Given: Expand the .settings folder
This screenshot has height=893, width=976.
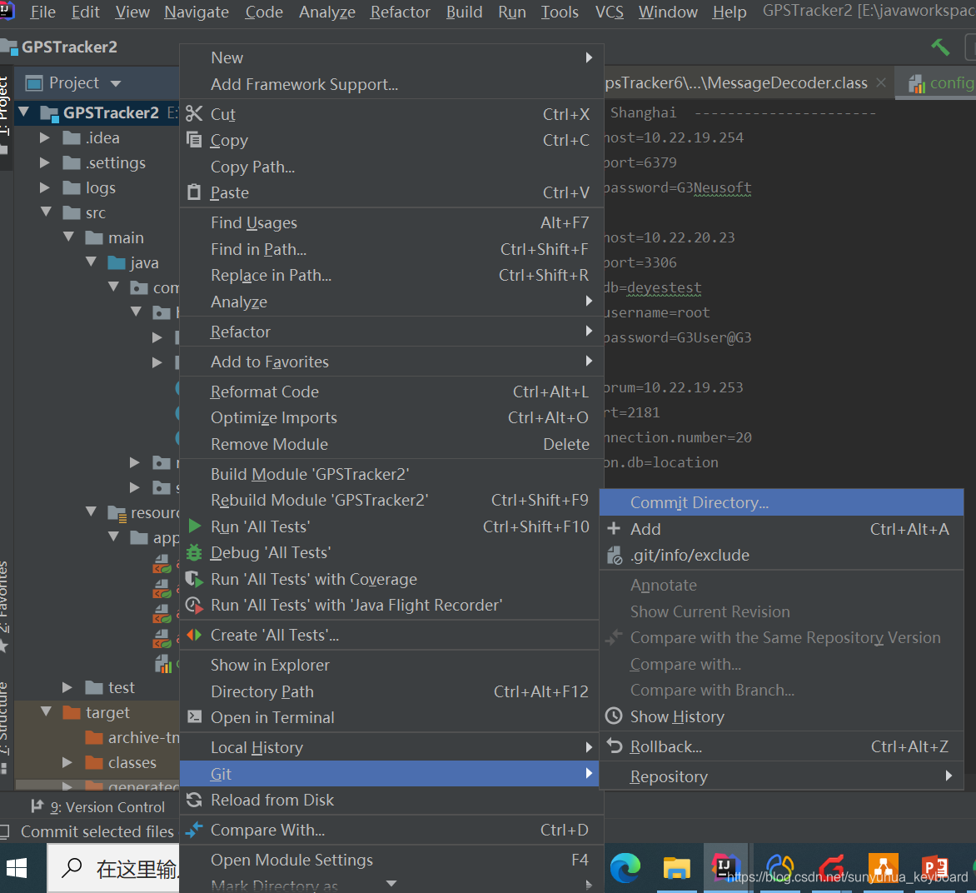Looking at the screenshot, I should (44, 162).
